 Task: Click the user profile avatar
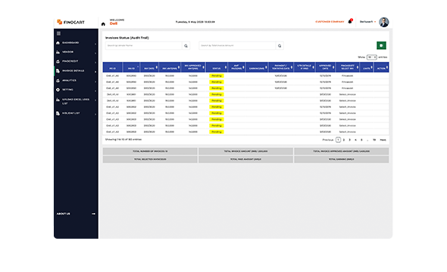click(383, 22)
